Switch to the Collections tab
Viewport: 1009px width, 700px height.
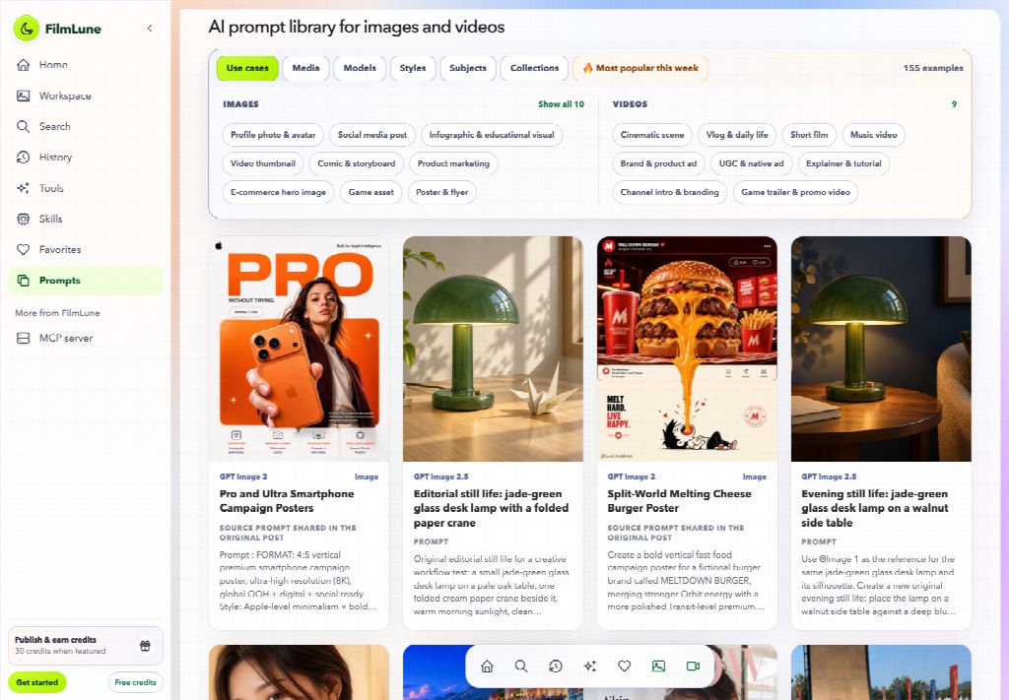click(534, 68)
